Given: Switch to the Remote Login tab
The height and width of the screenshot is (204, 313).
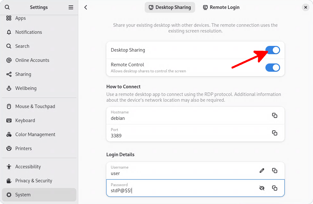Looking at the screenshot, I should (x=221, y=7).
